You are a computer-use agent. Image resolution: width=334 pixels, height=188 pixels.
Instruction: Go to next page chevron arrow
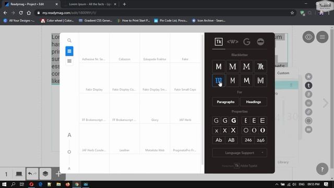coord(326,103)
